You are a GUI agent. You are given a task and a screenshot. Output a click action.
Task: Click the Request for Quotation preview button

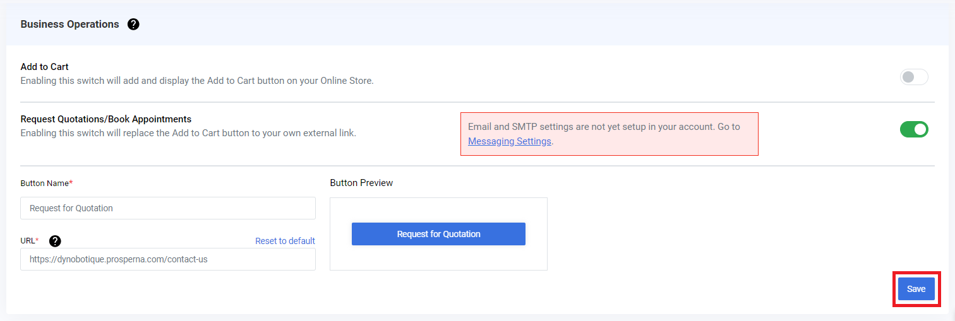[438, 234]
